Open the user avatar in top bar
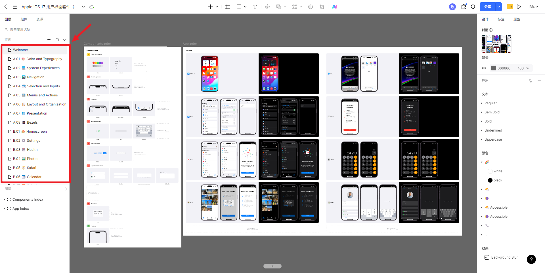Screen dimensions: 545x273 452,7
